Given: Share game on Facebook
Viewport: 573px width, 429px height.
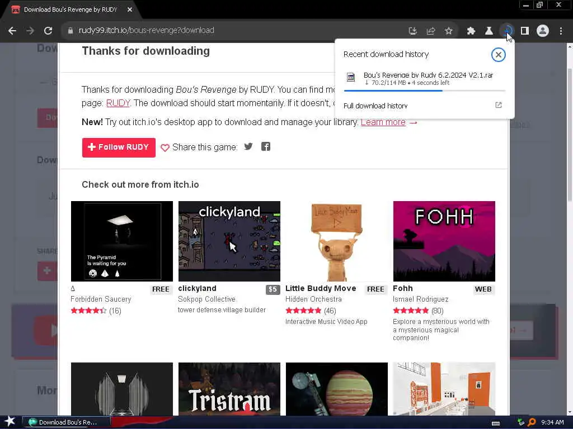Looking at the screenshot, I should [x=266, y=147].
